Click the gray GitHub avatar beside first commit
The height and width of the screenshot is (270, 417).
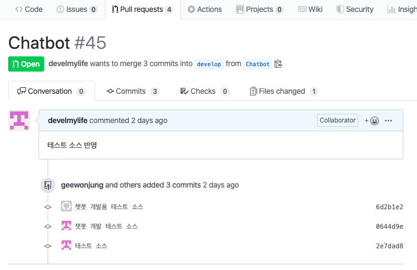pyautogui.click(x=66, y=206)
